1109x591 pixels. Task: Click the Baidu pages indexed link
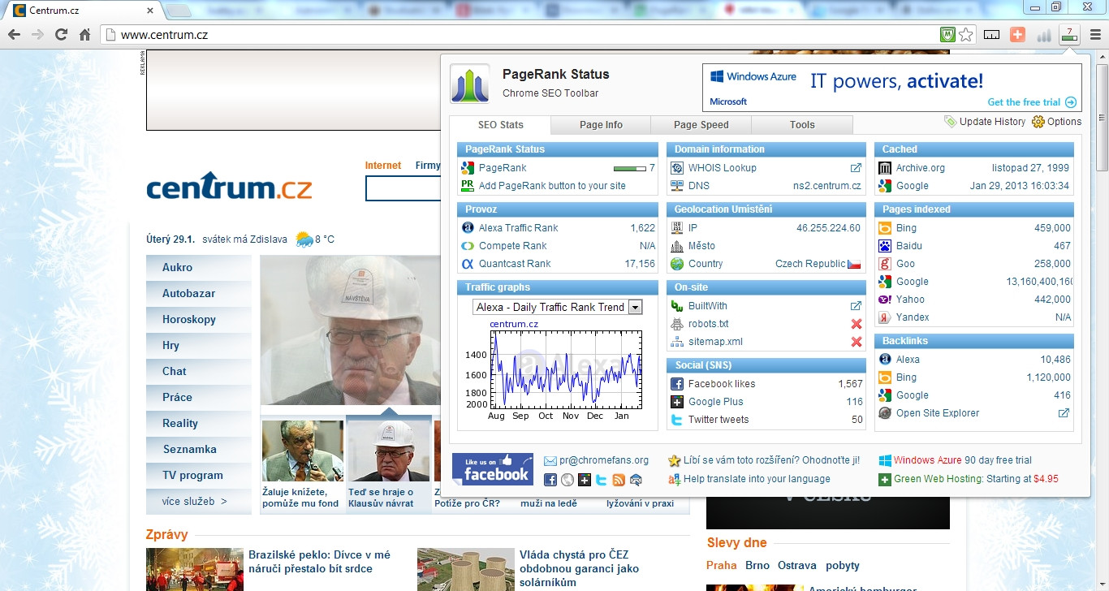click(909, 246)
